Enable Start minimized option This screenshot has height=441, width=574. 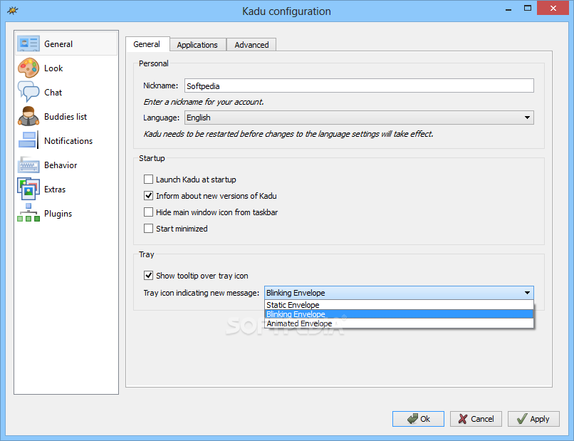148,229
